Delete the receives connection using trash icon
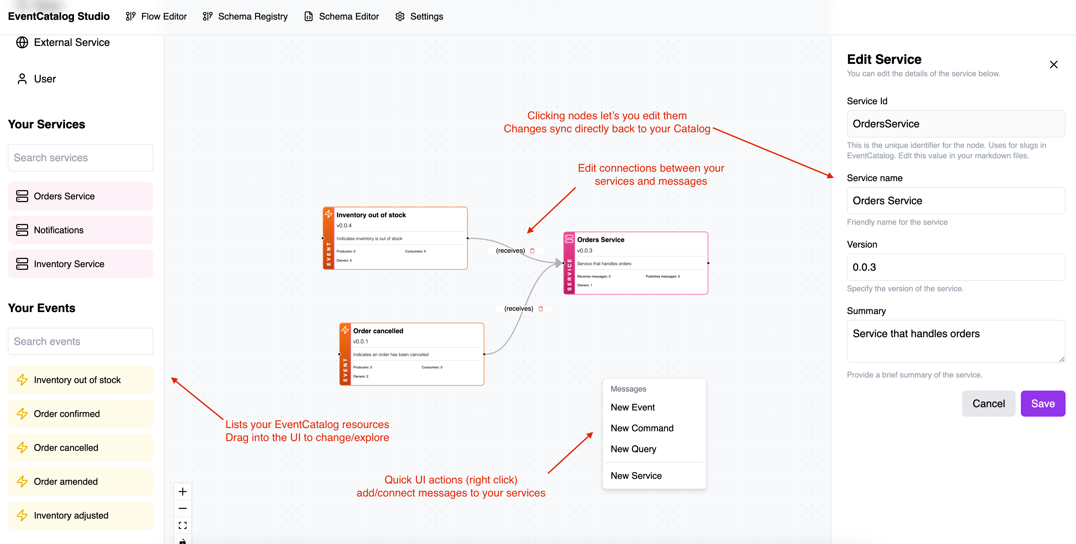The image size is (1076, 544). click(532, 251)
